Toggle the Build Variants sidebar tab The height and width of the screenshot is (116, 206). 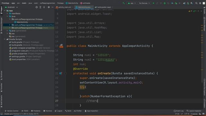click(x=1, y=101)
